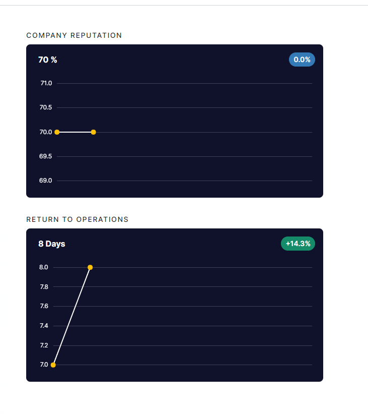Click the 7.4 axis label in operations chart
The height and width of the screenshot is (414, 368).
click(44, 326)
